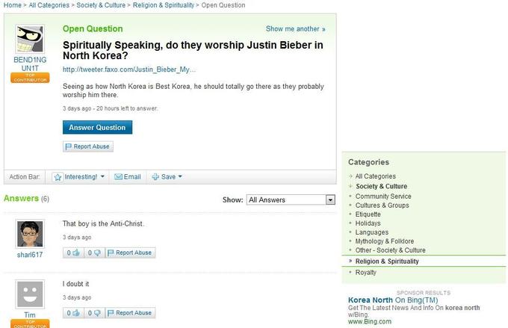This screenshot has width=508, height=328.
Task: Open Tim's smiley avatar picture
Action: click(x=30, y=294)
